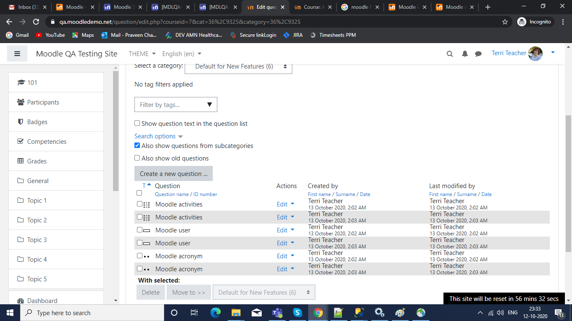Open the THEME dropdown menu
The width and height of the screenshot is (572, 321).
pos(142,53)
